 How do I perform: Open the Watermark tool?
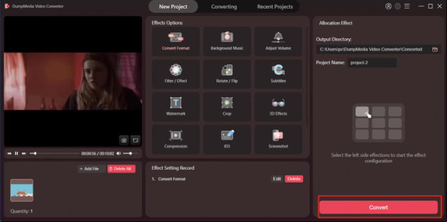176,107
